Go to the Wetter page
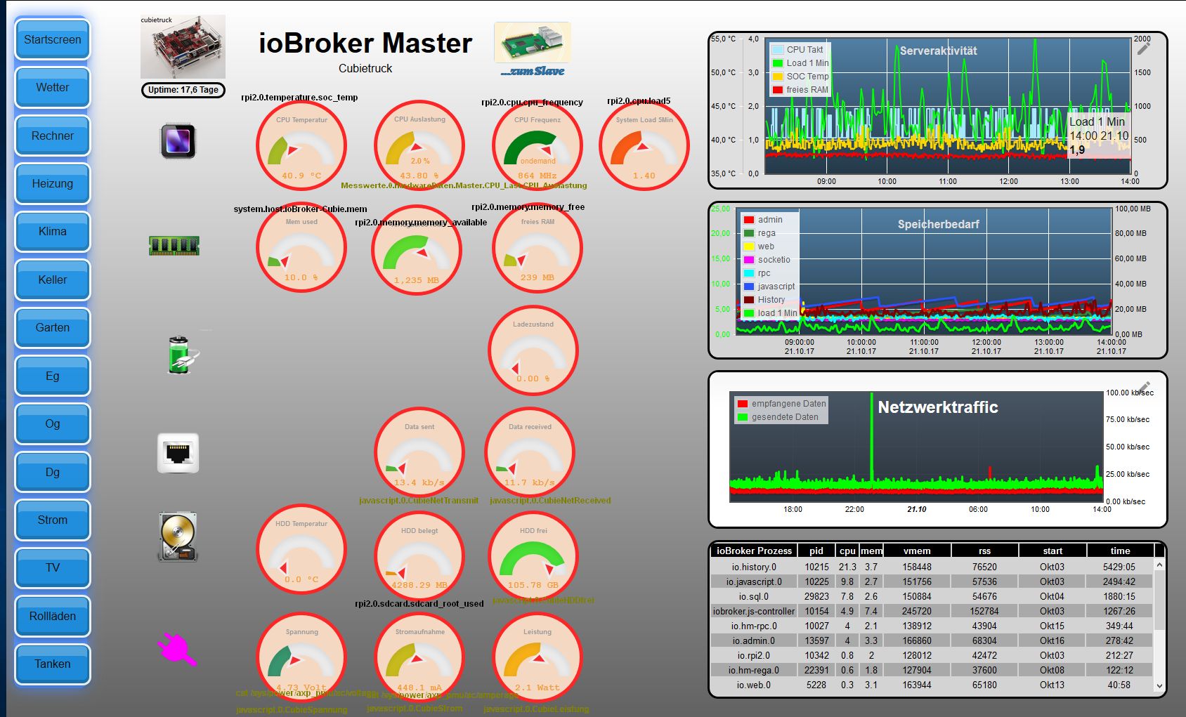 [x=53, y=88]
